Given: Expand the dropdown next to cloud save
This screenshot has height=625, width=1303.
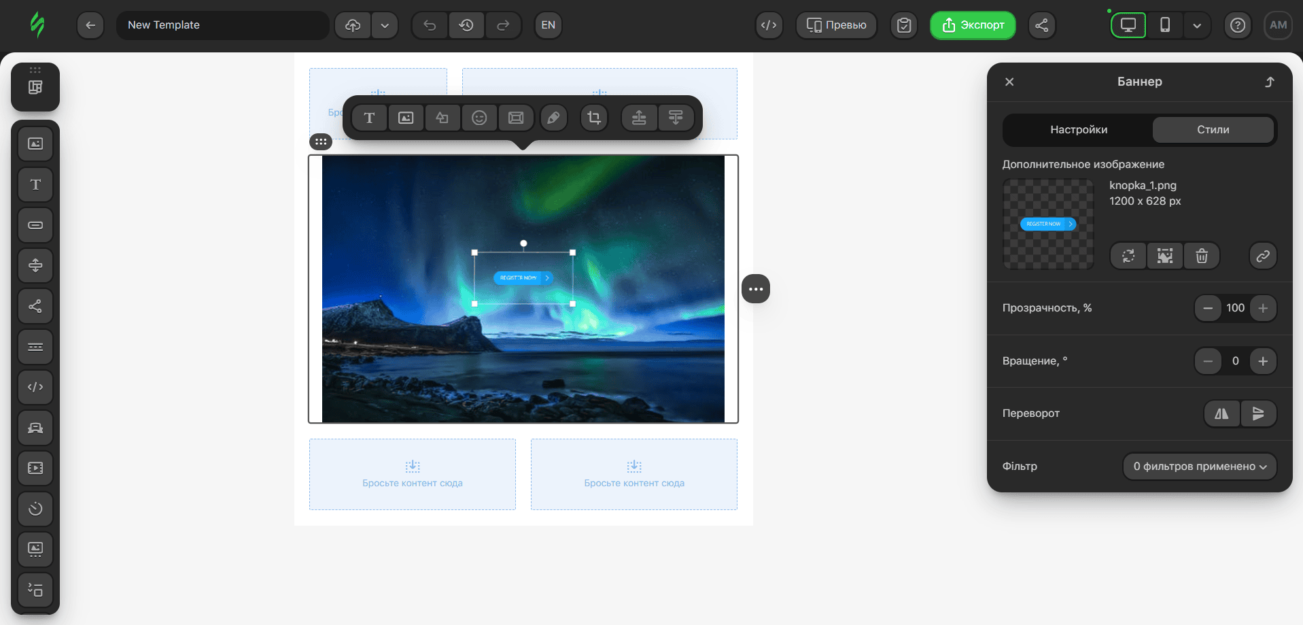Looking at the screenshot, I should tap(385, 25).
